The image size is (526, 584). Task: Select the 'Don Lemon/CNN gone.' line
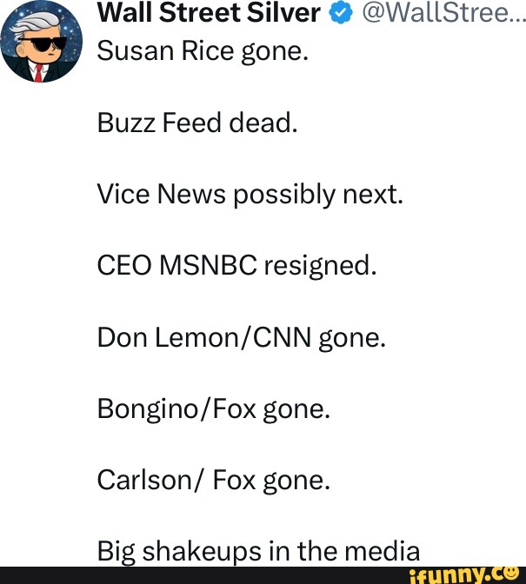click(x=241, y=336)
